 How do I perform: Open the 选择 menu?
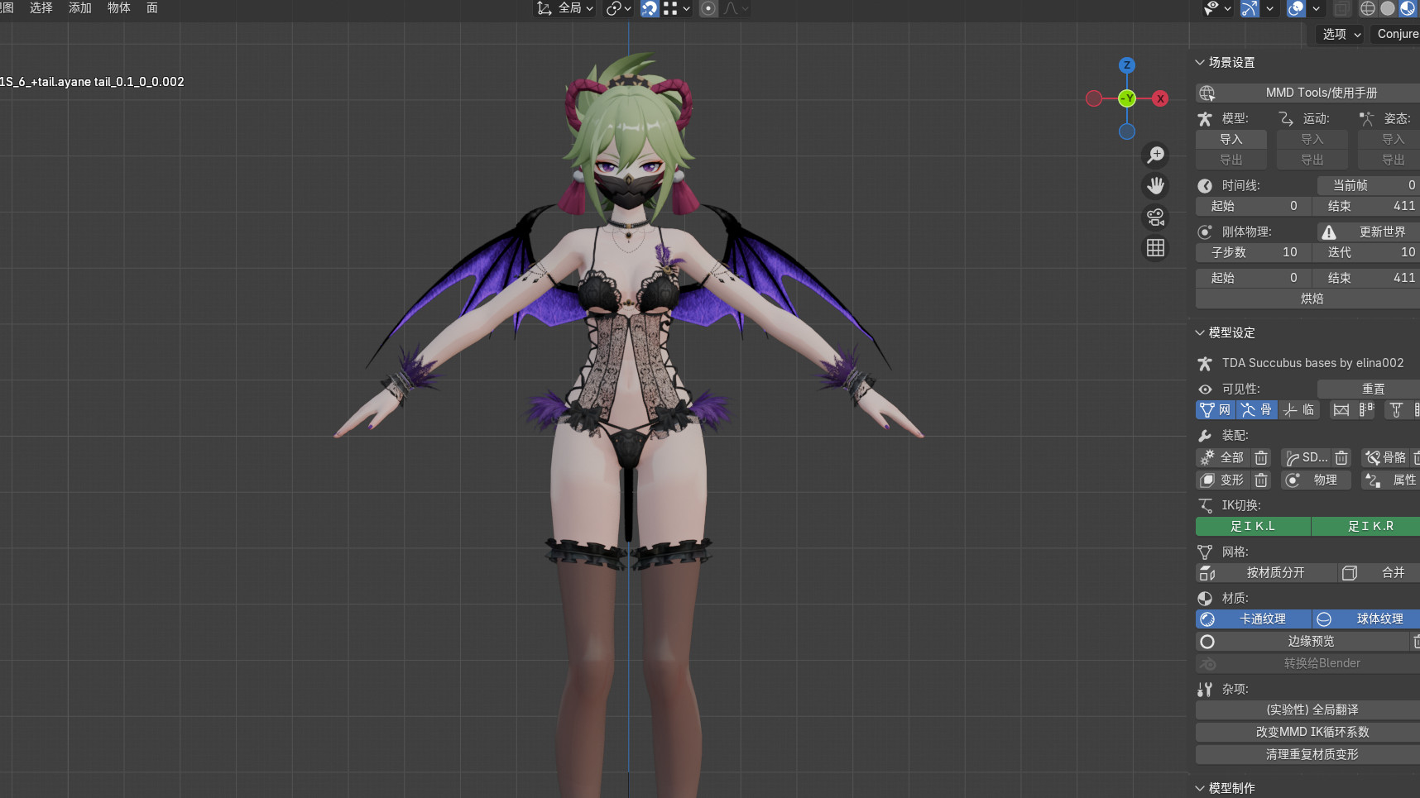(41, 7)
